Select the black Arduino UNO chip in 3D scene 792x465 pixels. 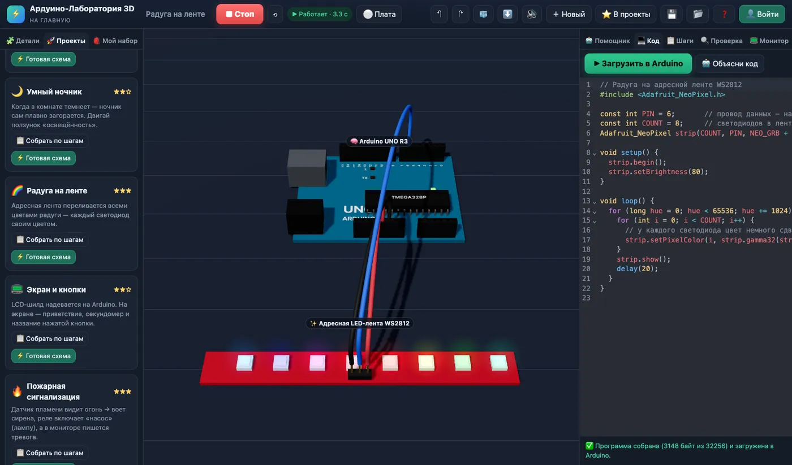pos(408,202)
